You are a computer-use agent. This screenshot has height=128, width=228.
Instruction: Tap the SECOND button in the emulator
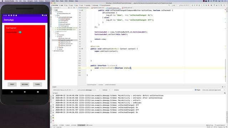(25, 84)
